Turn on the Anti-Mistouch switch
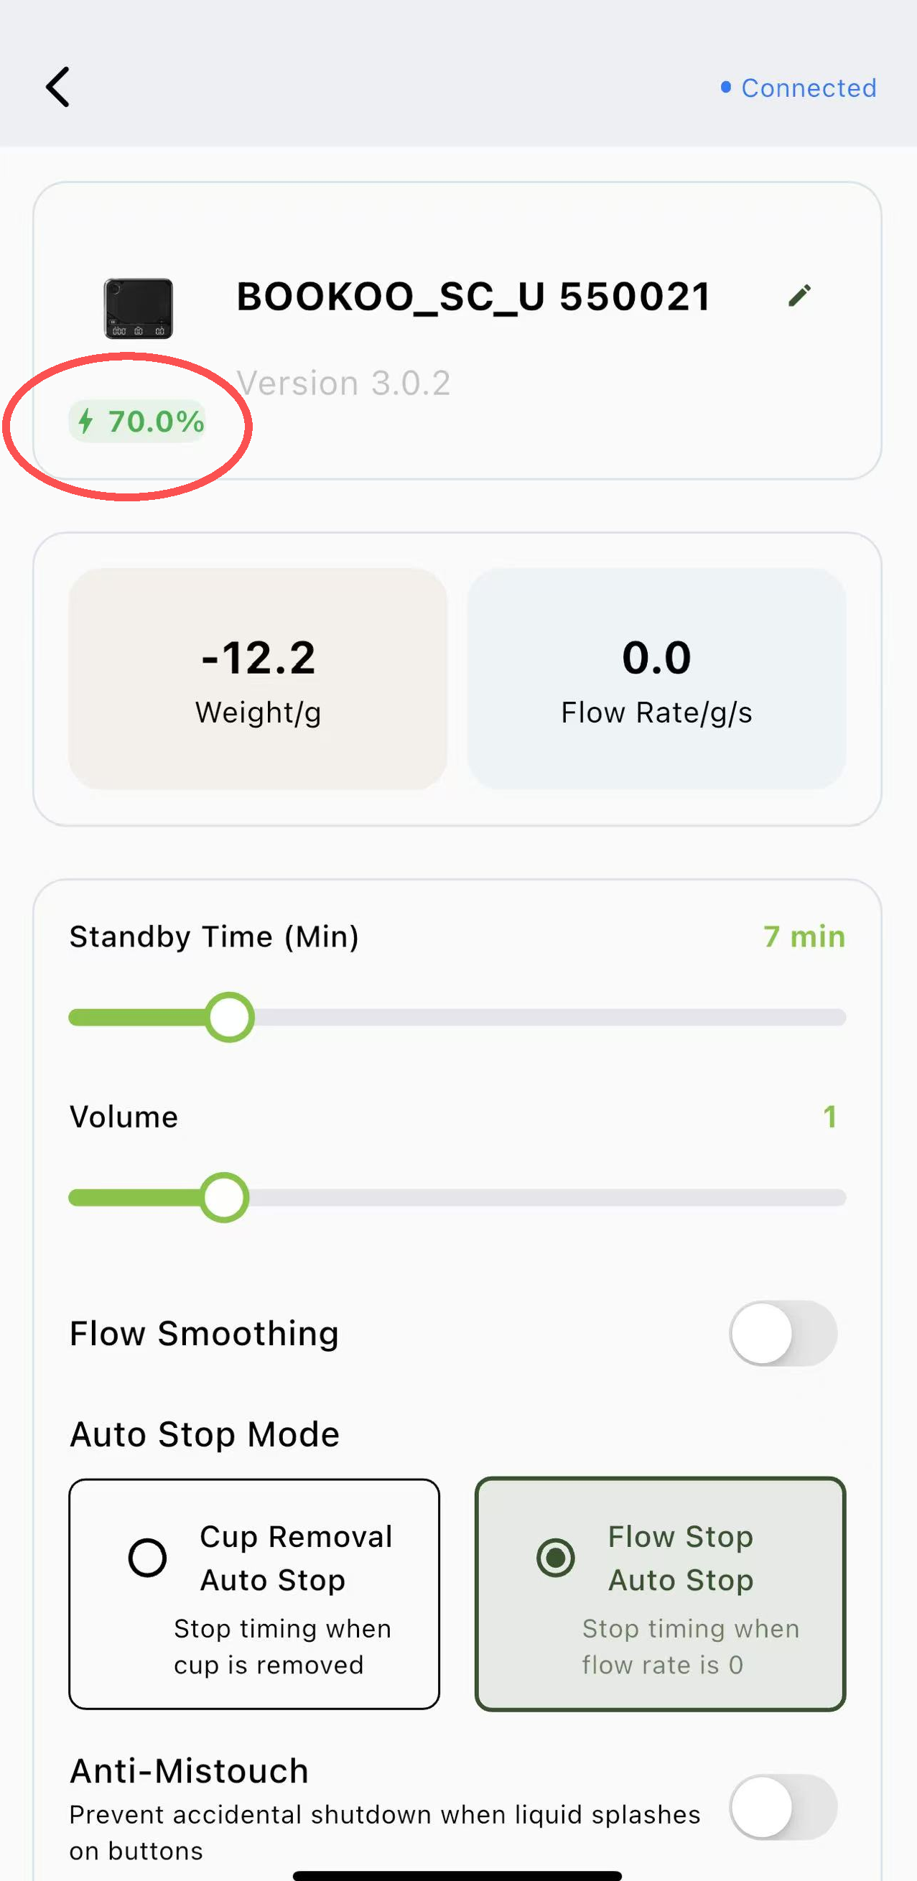 click(783, 1806)
